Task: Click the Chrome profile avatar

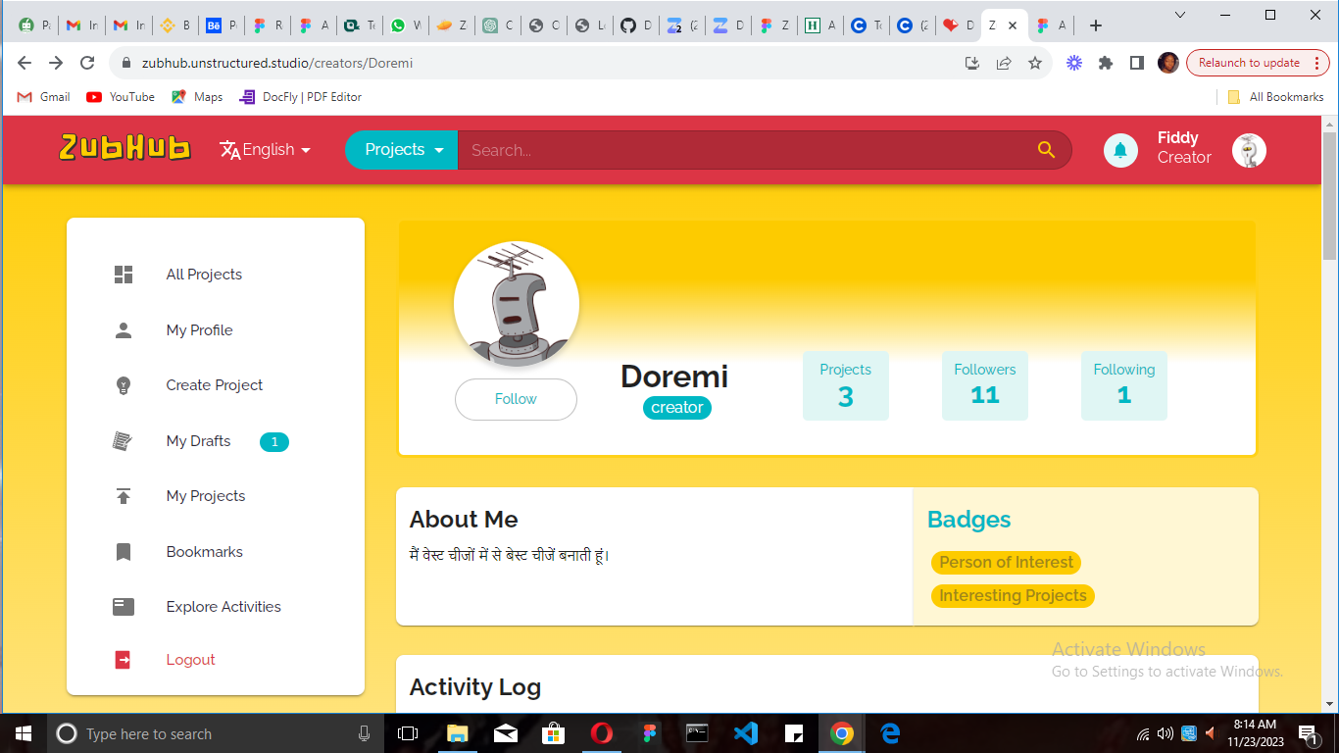Action: point(1168,63)
